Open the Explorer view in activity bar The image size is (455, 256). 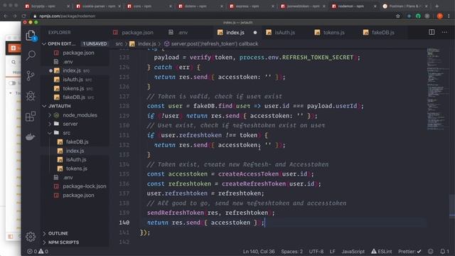point(31,36)
